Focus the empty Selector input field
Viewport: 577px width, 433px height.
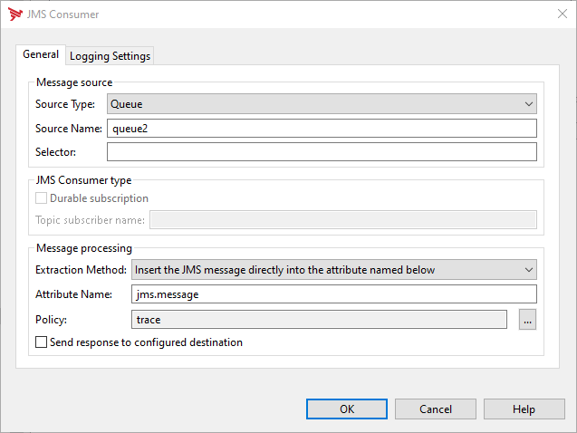pos(322,151)
